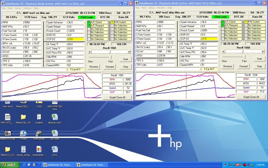Click RPM value 5050 in no filter window

coord(32,23)
